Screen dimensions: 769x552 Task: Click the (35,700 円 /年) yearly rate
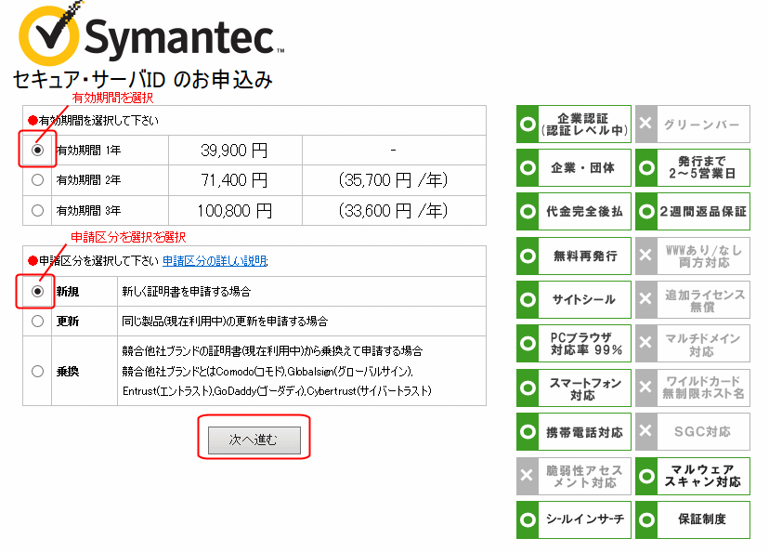(394, 180)
